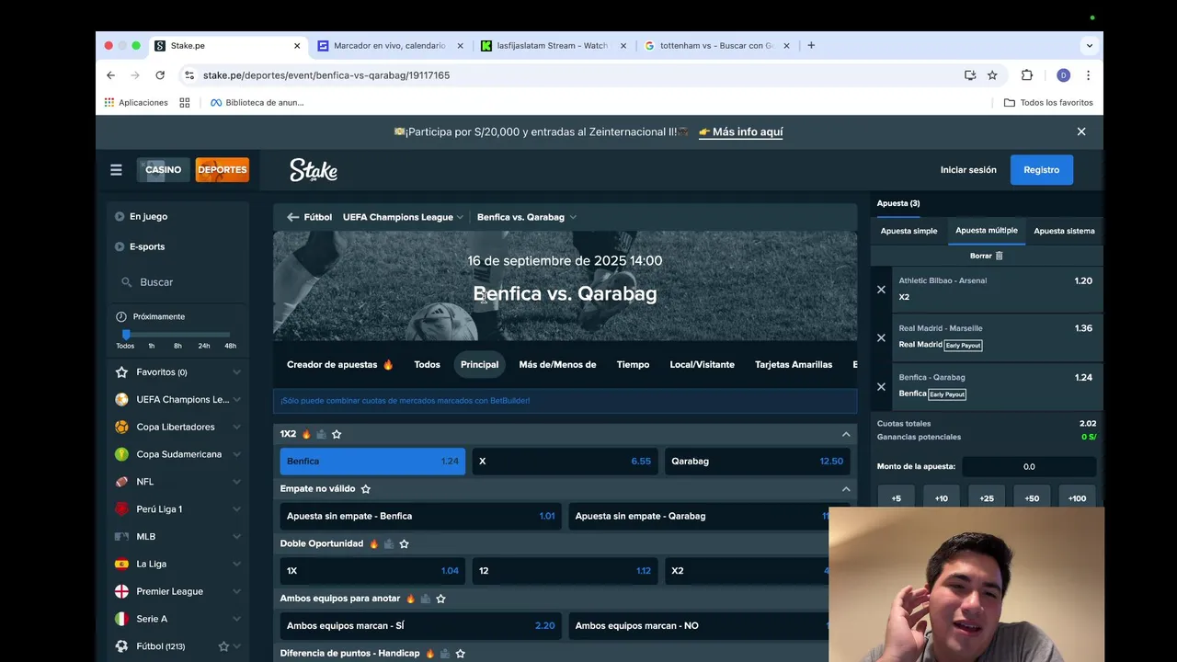This screenshot has height=662, width=1177.
Task: Click the browser reload icon
Action: (160, 75)
